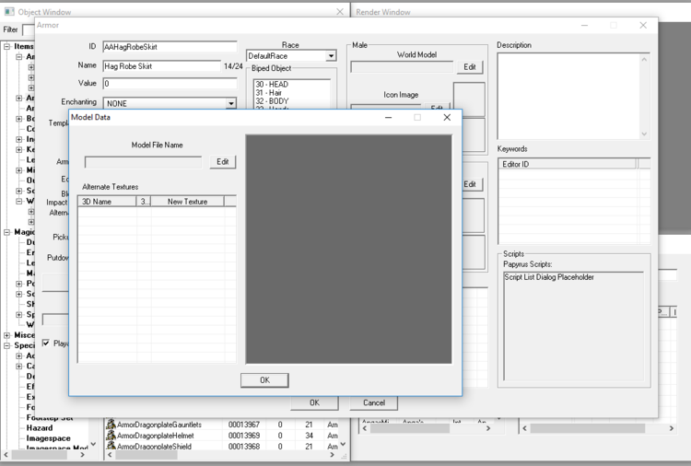Click ArmorDragonplateShield armor icon

coord(111,446)
